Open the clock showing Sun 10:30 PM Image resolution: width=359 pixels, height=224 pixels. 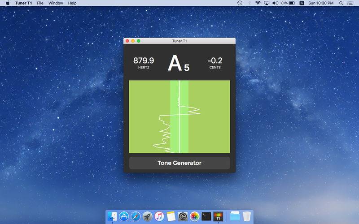[x=321, y=3]
